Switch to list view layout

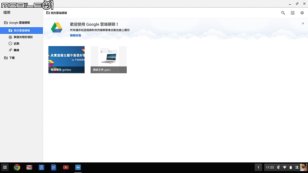293,13
